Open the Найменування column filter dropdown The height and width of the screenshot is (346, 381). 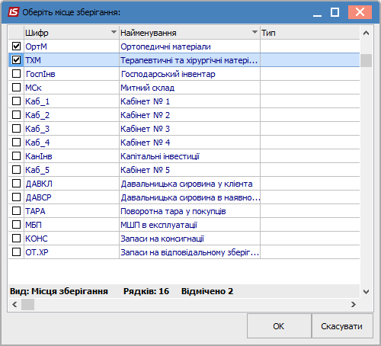click(x=255, y=32)
